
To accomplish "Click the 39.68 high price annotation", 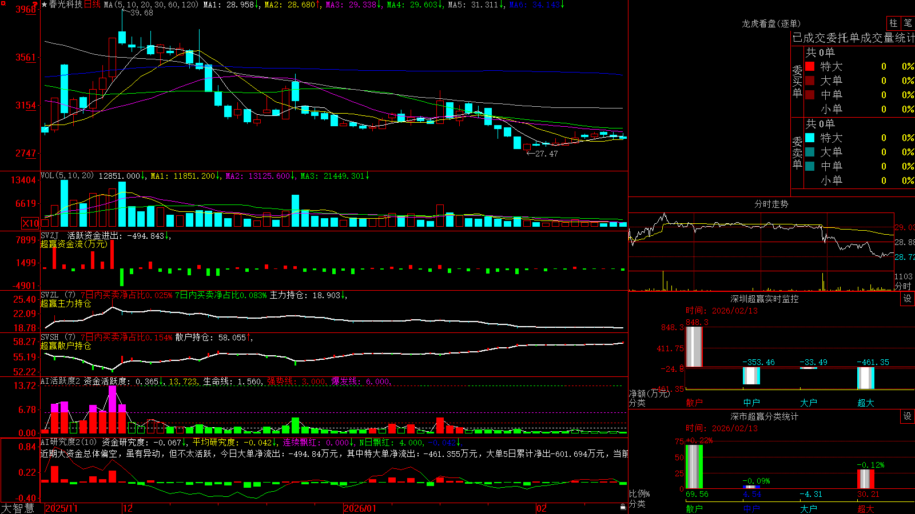I will [142, 13].
